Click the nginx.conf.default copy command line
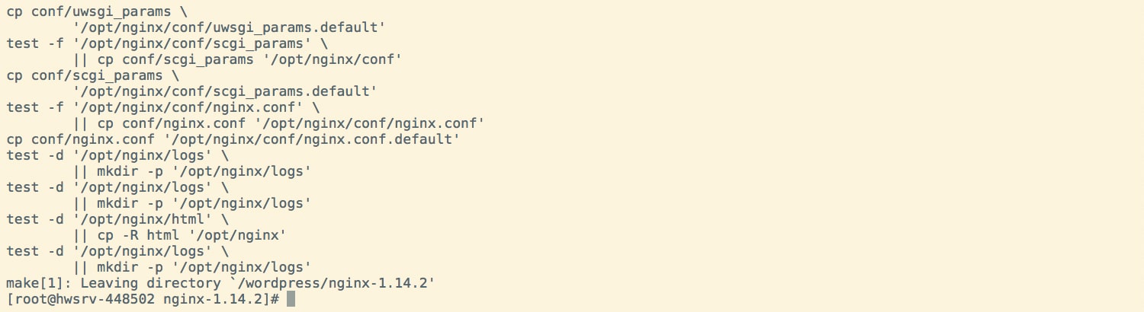This screenshot has height=312, width=1144. pos(233,139)
